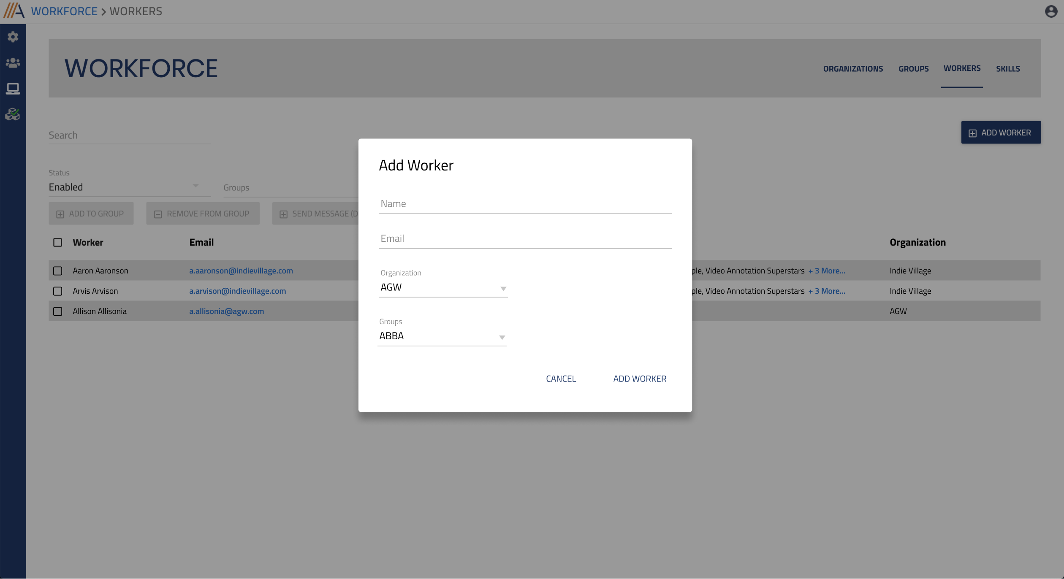The image size is (1064, 579).
Task: Switch to the Skills tab
Action: point(1008,68)
